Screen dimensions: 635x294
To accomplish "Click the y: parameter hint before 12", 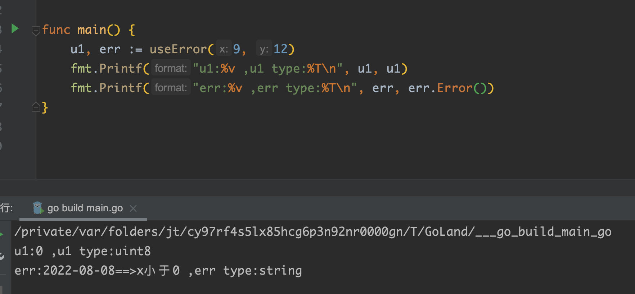I will (x=264, y=49).
